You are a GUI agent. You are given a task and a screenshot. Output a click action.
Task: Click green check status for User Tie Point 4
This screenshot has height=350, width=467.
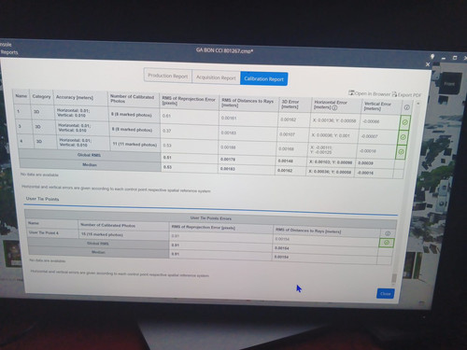[387, 243]
